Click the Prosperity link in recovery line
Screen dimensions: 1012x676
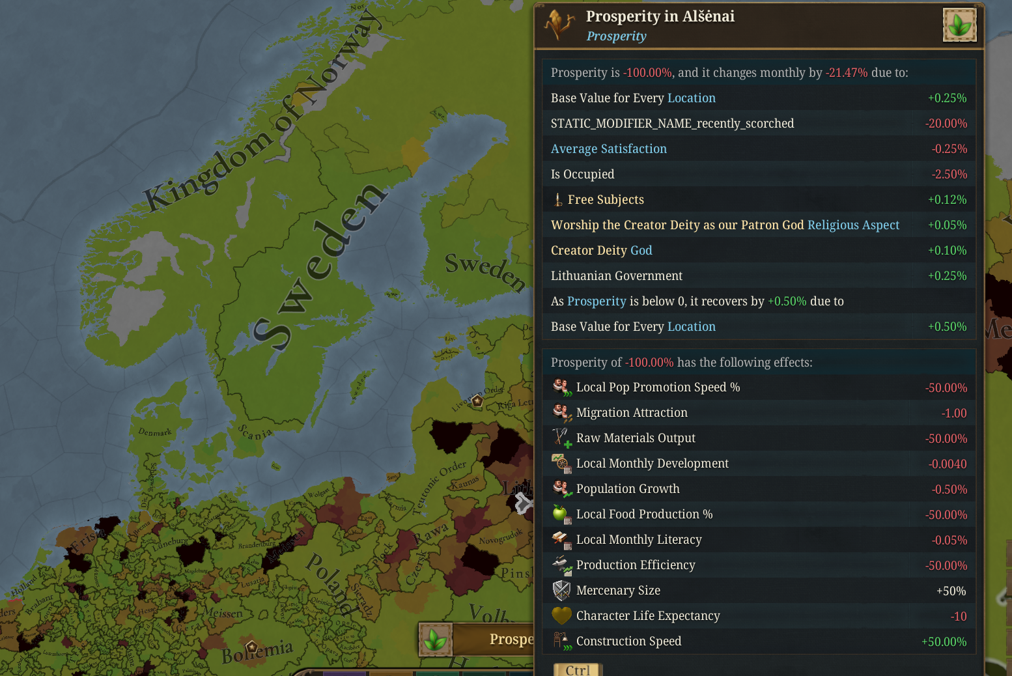point(597,301)
